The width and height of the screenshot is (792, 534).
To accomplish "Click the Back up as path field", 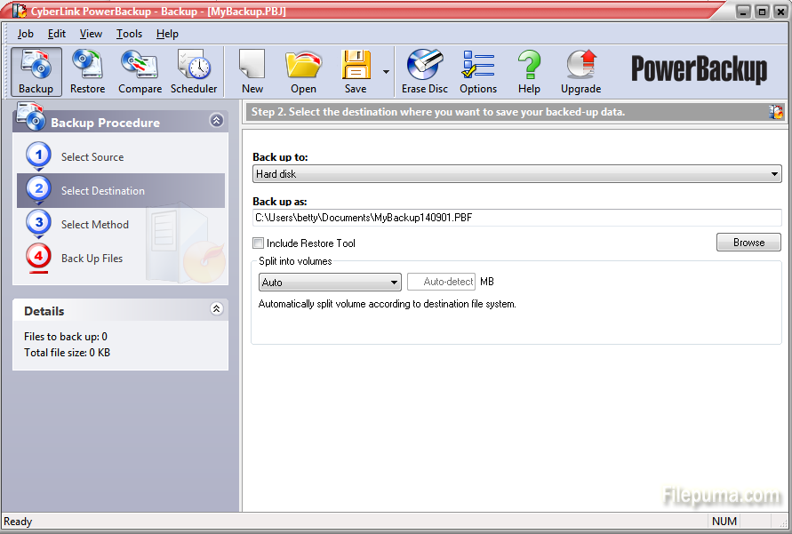I will coord(516,218).
